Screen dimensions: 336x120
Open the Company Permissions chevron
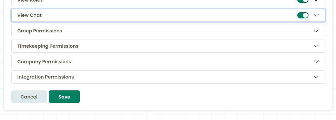[x=316, y=61]
